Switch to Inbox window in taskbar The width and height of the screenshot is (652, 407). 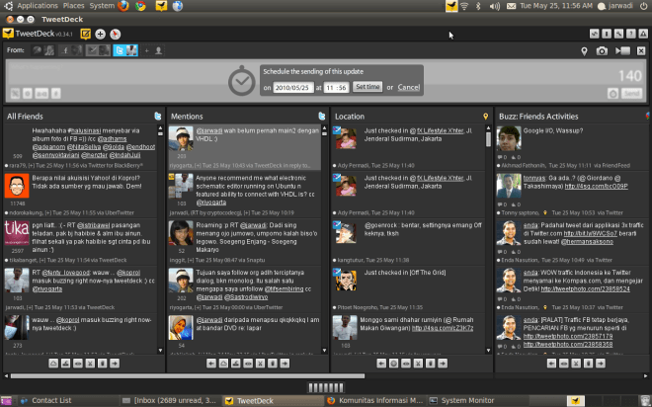coord(171,401)
